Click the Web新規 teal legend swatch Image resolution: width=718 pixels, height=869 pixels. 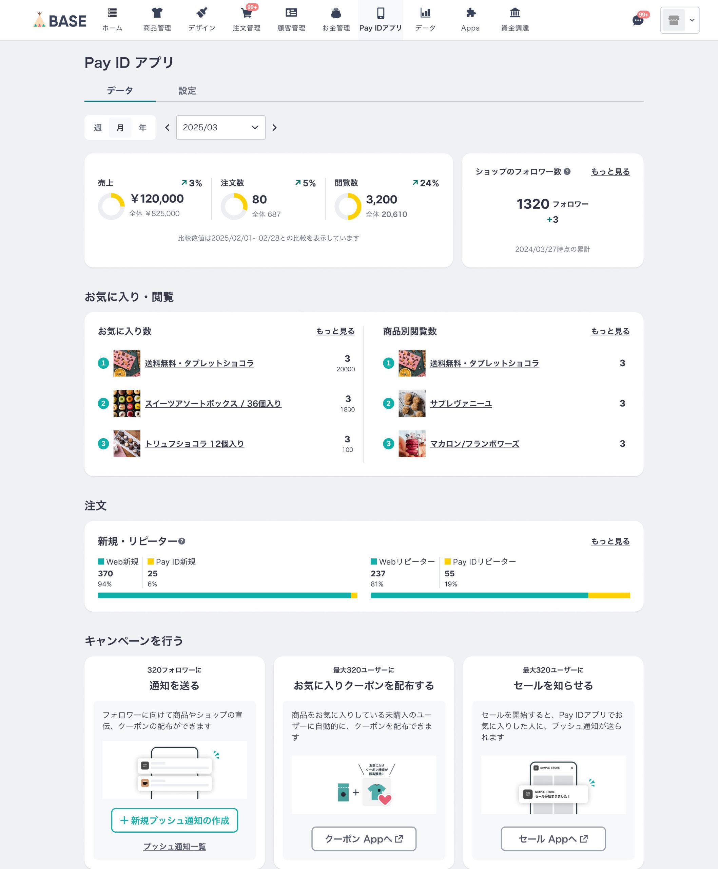coord(101,561)
